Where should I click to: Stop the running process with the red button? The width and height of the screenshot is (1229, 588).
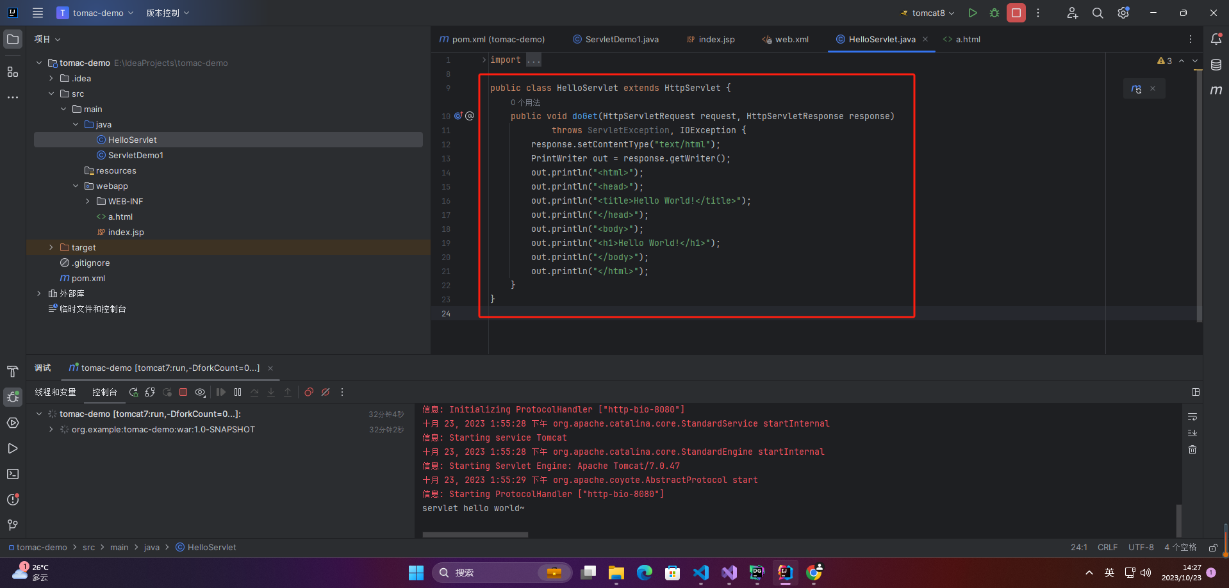pyautogui.click(x=1016, y=13)
